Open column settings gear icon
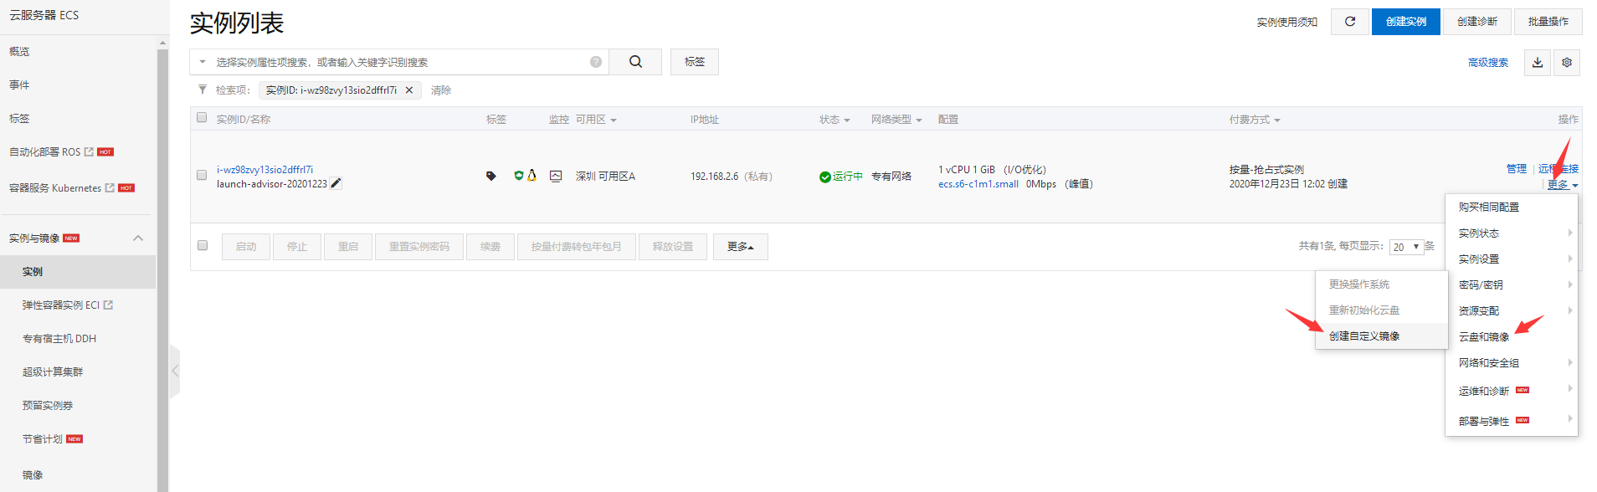 tap(1566, 63)
